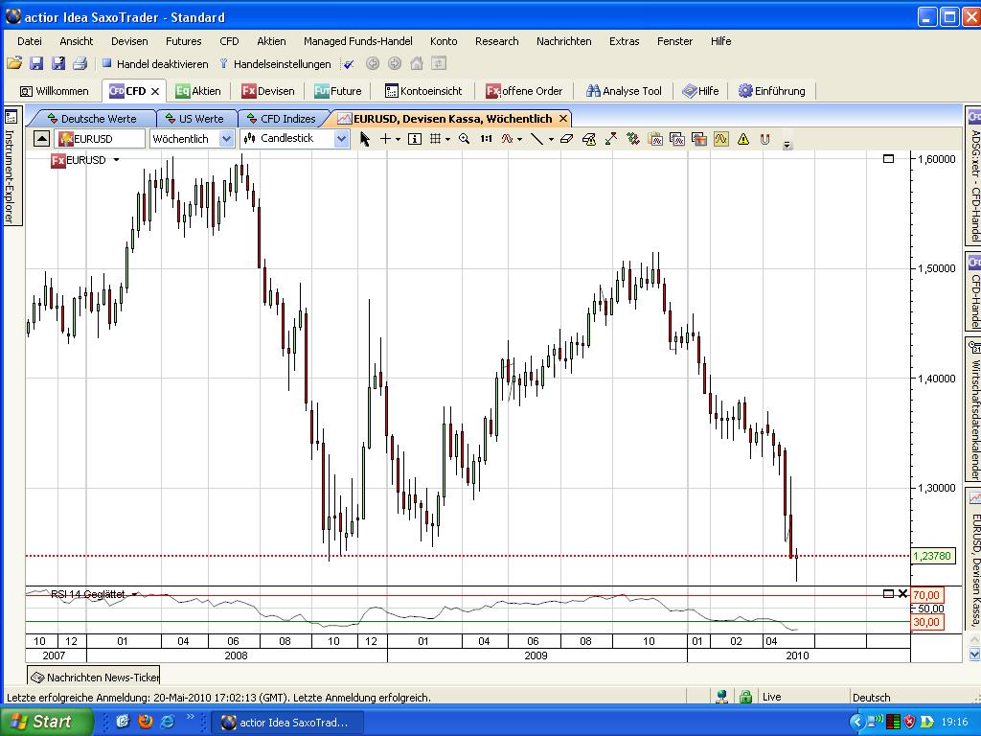Image resolution: width=981 pixels, height=736 pixels.
Task: Select the arrow pointer tool in chart toolbar
Action: click(x=364, y=139)
